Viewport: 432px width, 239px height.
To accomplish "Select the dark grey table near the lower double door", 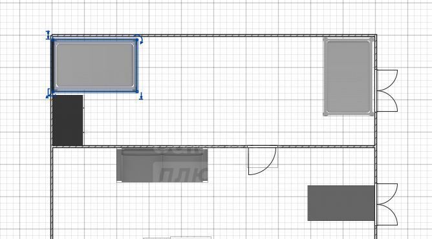I will [341, 203].
